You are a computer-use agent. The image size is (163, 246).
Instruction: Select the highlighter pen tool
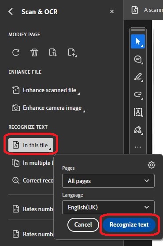138,77
